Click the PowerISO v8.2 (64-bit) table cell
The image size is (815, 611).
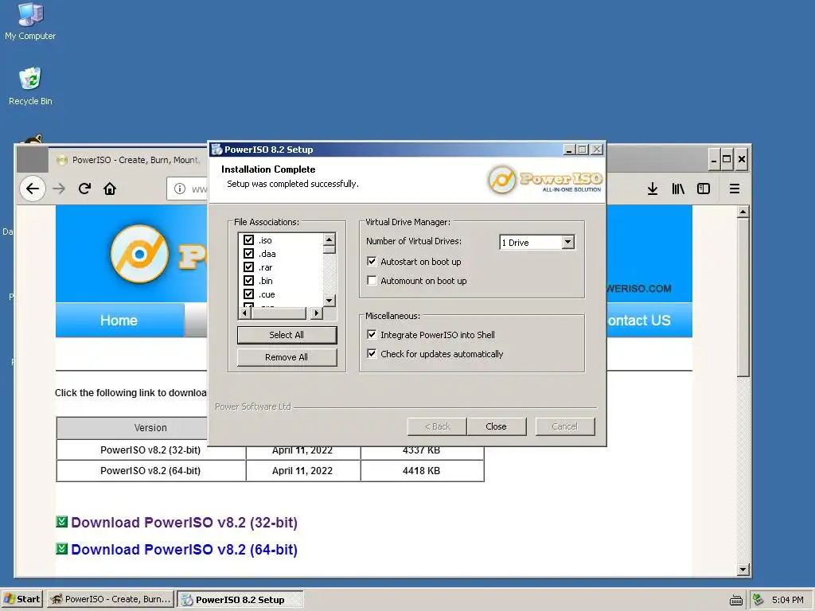(150, 471)
